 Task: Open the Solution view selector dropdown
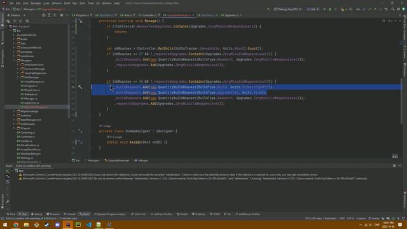17,15
